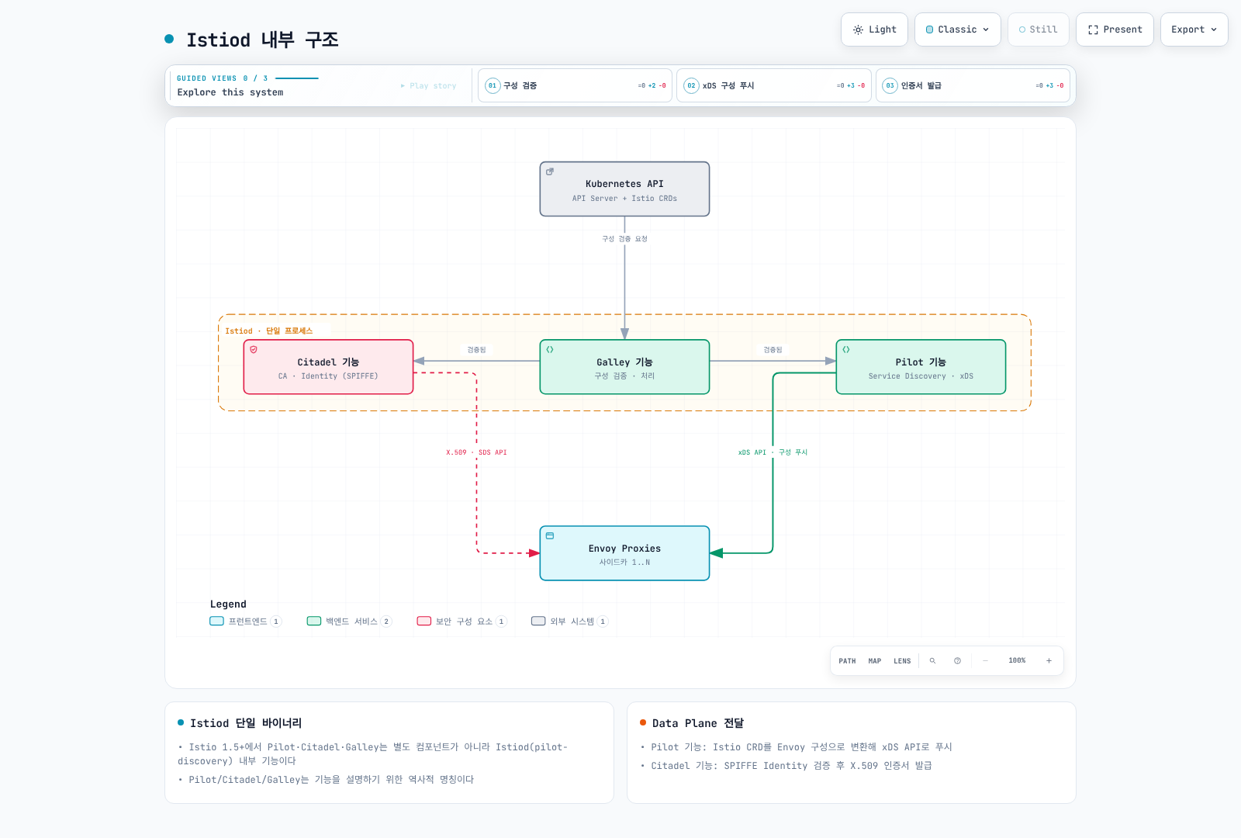
Task: Select the Galley 기능 node
Action: pos(624,367)
